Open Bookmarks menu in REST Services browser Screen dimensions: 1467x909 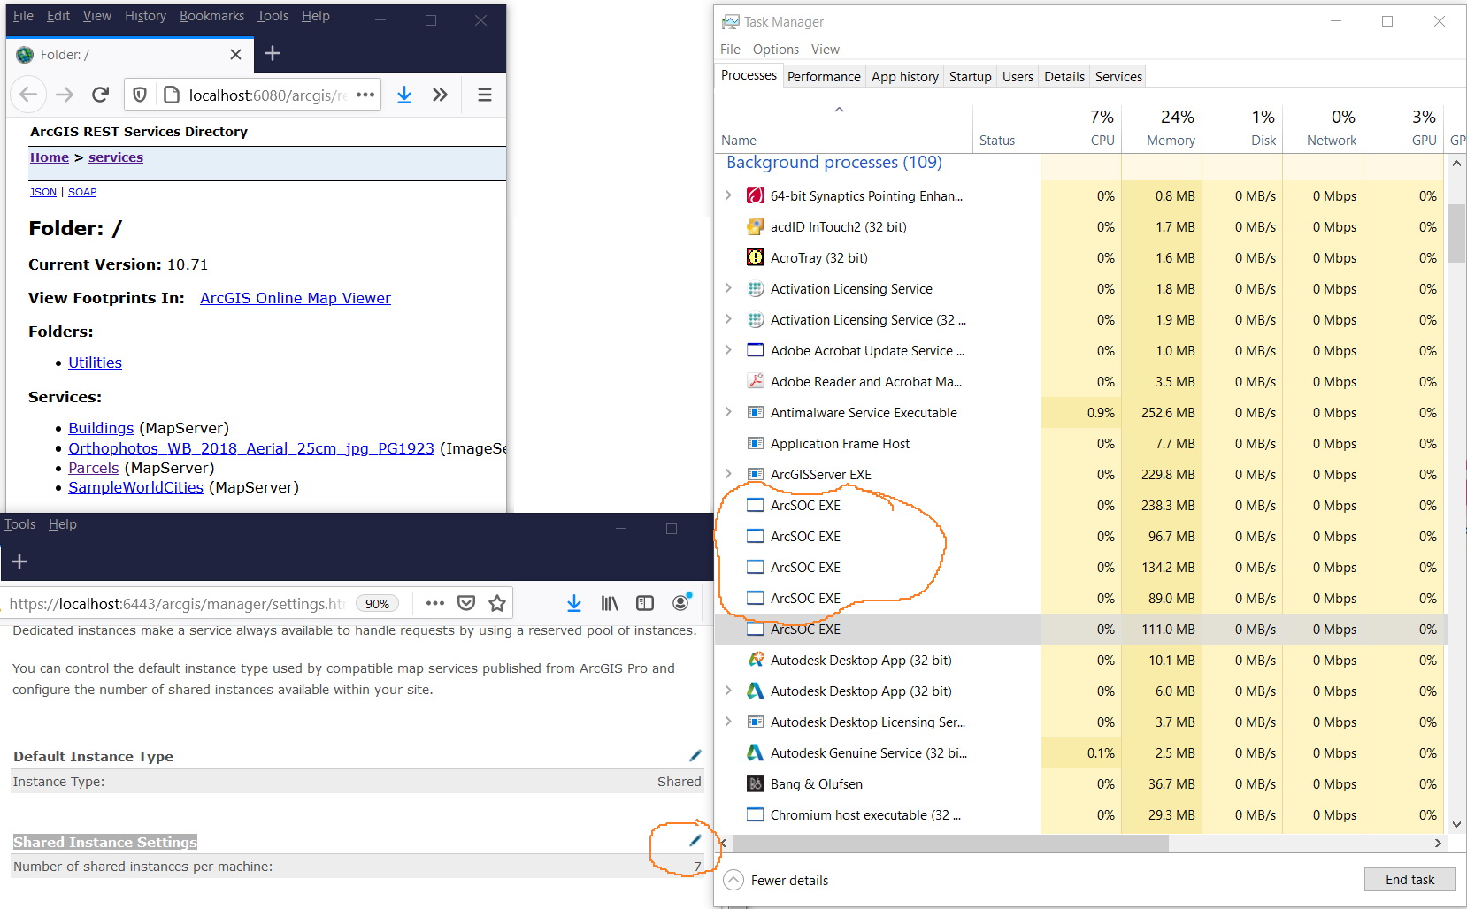click(x=211, y=16)
